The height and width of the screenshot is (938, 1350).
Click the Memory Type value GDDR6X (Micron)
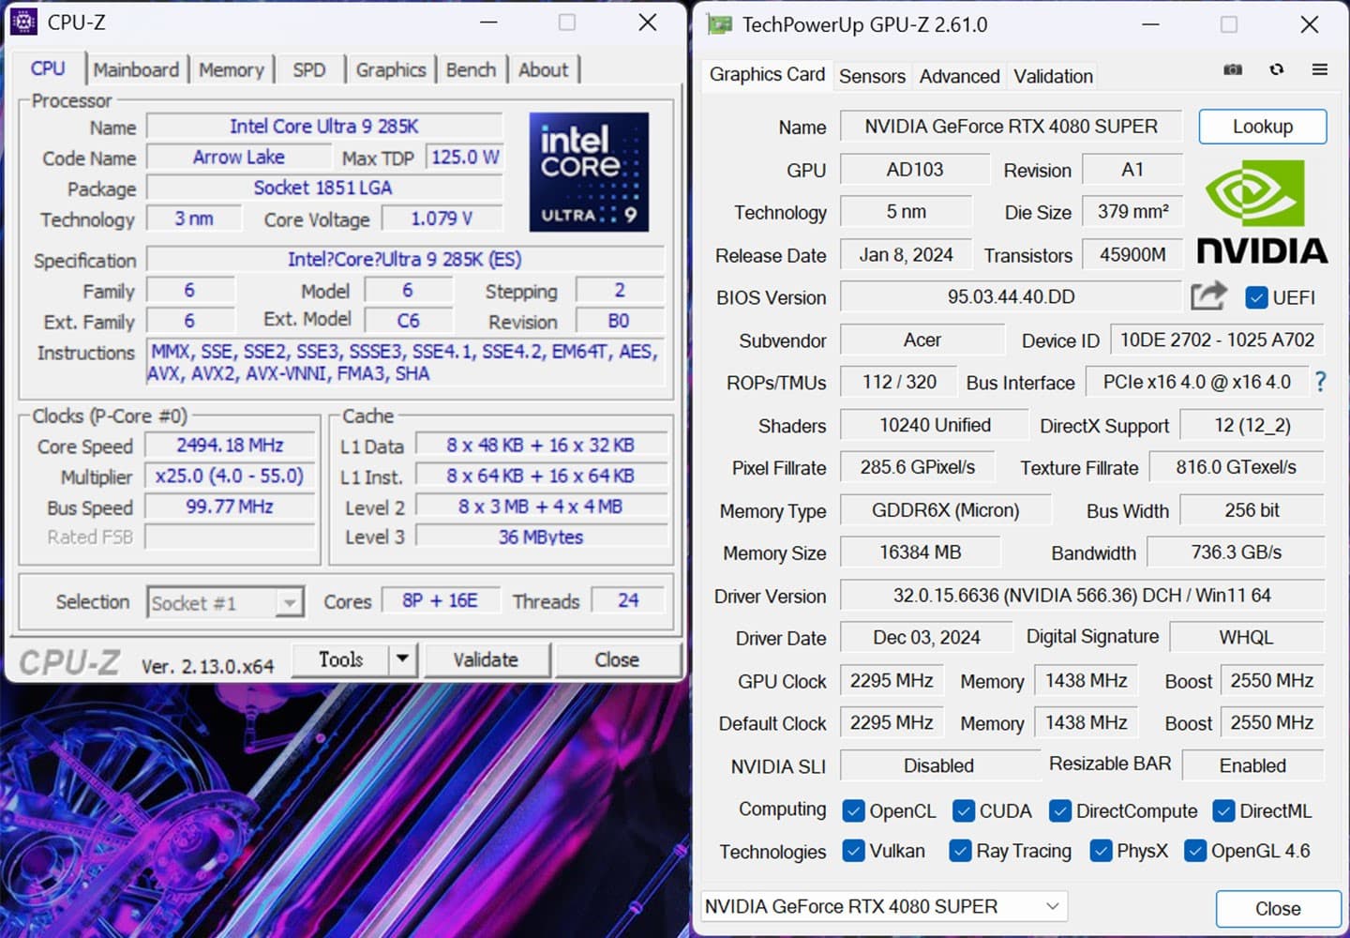tap(946, 510)
